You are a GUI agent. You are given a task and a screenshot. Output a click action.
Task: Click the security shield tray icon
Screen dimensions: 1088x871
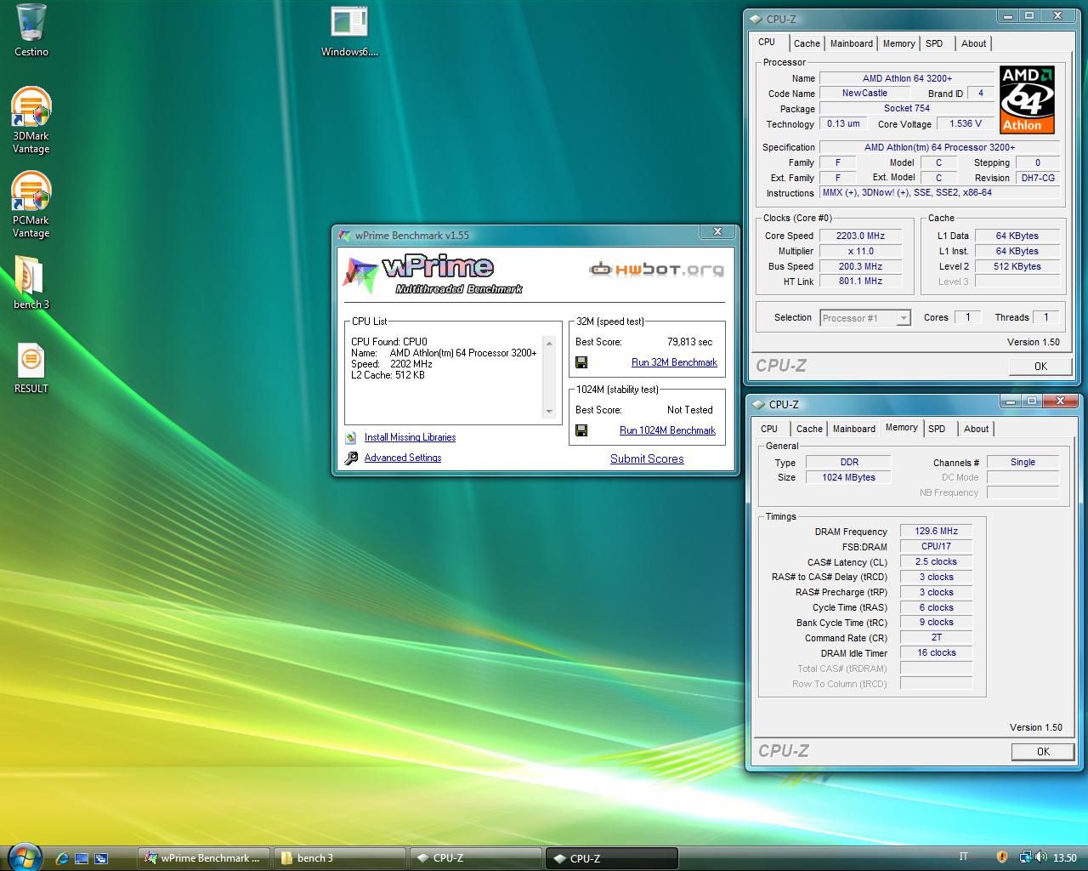click(1002, 857)
